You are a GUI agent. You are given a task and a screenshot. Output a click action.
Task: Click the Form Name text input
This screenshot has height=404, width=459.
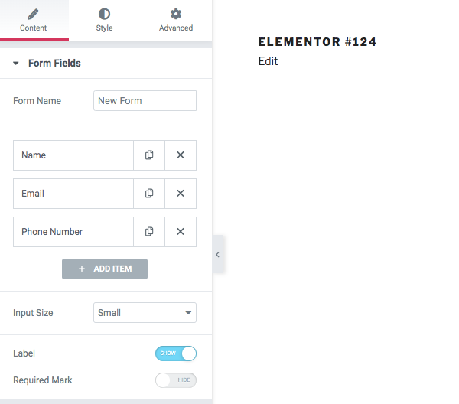[x=145, y=101]
